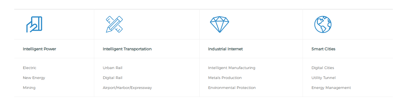Go to New Energy
402x104 pixels.
pos(34,78)
